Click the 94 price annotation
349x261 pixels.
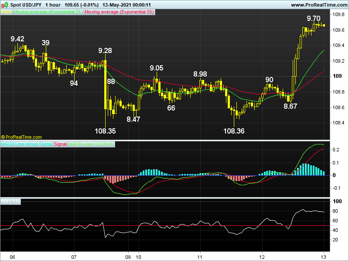pos(74,83)
